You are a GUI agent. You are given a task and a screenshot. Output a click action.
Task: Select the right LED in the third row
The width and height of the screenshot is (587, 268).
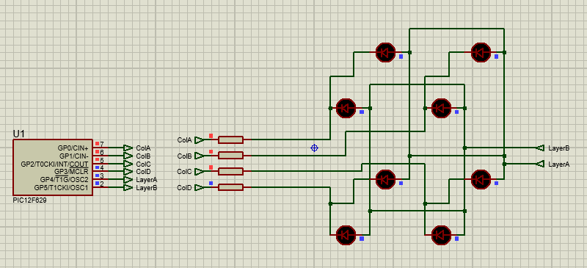(481, 180)
